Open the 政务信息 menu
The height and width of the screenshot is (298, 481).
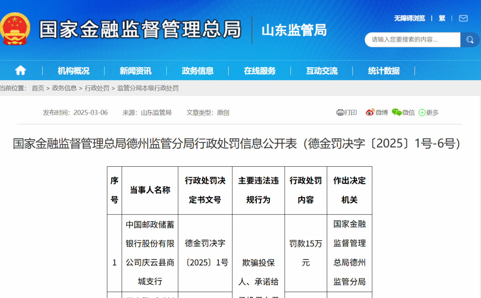tap(197, 71)
